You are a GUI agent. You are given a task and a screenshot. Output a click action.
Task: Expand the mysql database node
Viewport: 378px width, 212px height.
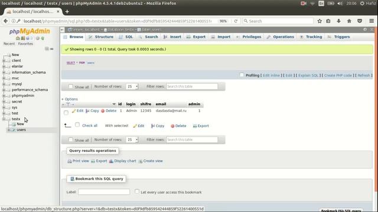(4, 84)
